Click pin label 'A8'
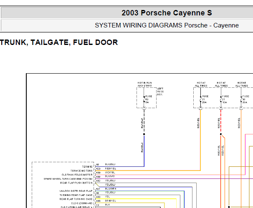Image resolution: width=253 pixels, height=208 pixels. [97, 165]
